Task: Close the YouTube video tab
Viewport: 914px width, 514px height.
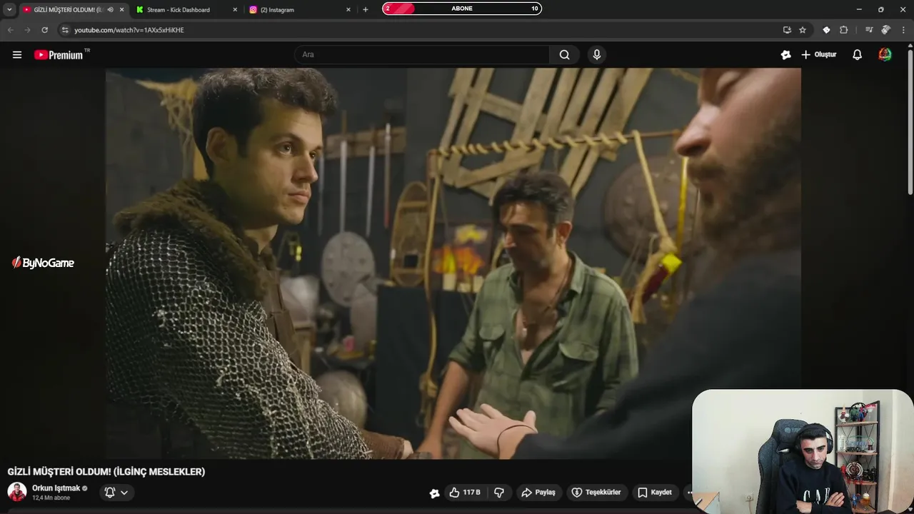Action: [121, 10]
